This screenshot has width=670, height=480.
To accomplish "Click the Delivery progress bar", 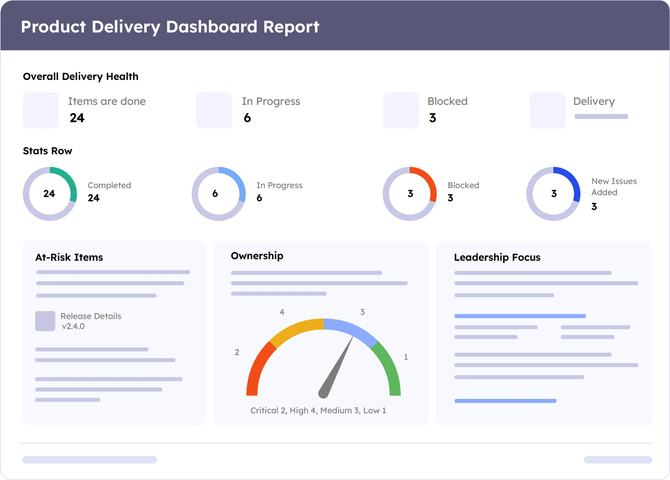I will [601, 117].
